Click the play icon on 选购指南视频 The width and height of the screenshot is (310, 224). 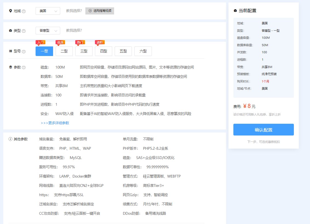90,11
